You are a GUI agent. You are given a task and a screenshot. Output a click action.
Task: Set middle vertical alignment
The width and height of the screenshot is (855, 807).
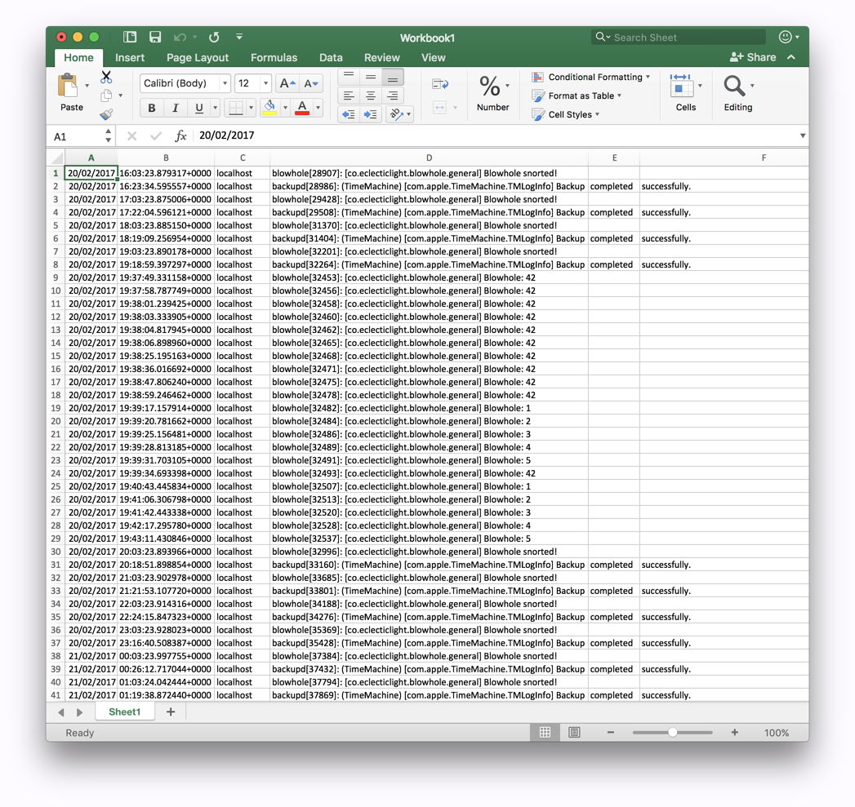[x=371, y=77]
